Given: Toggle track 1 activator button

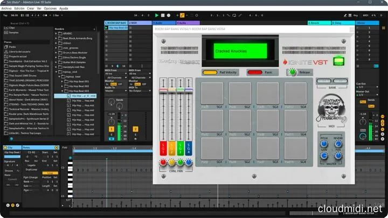Looking at the screenshot, I should 112,129.
